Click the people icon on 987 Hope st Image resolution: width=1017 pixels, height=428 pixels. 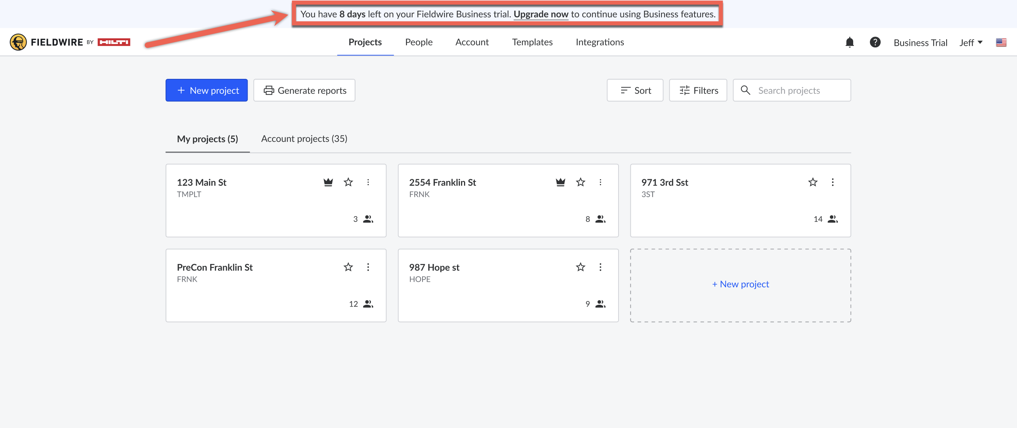[x=600, y=304]
